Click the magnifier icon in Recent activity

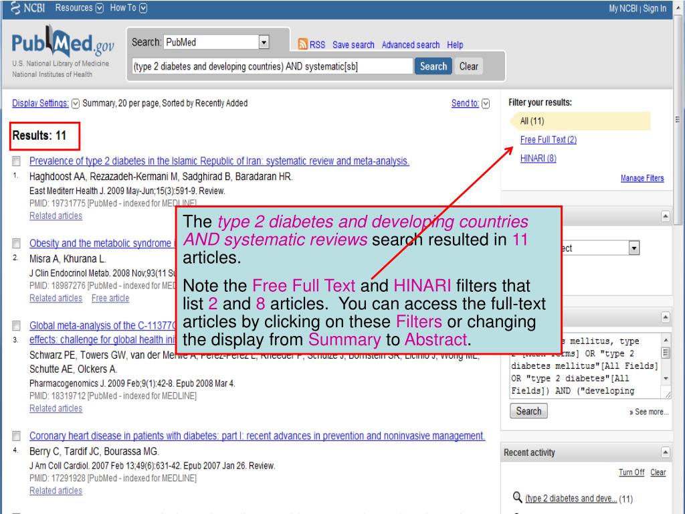click(517, 497)
